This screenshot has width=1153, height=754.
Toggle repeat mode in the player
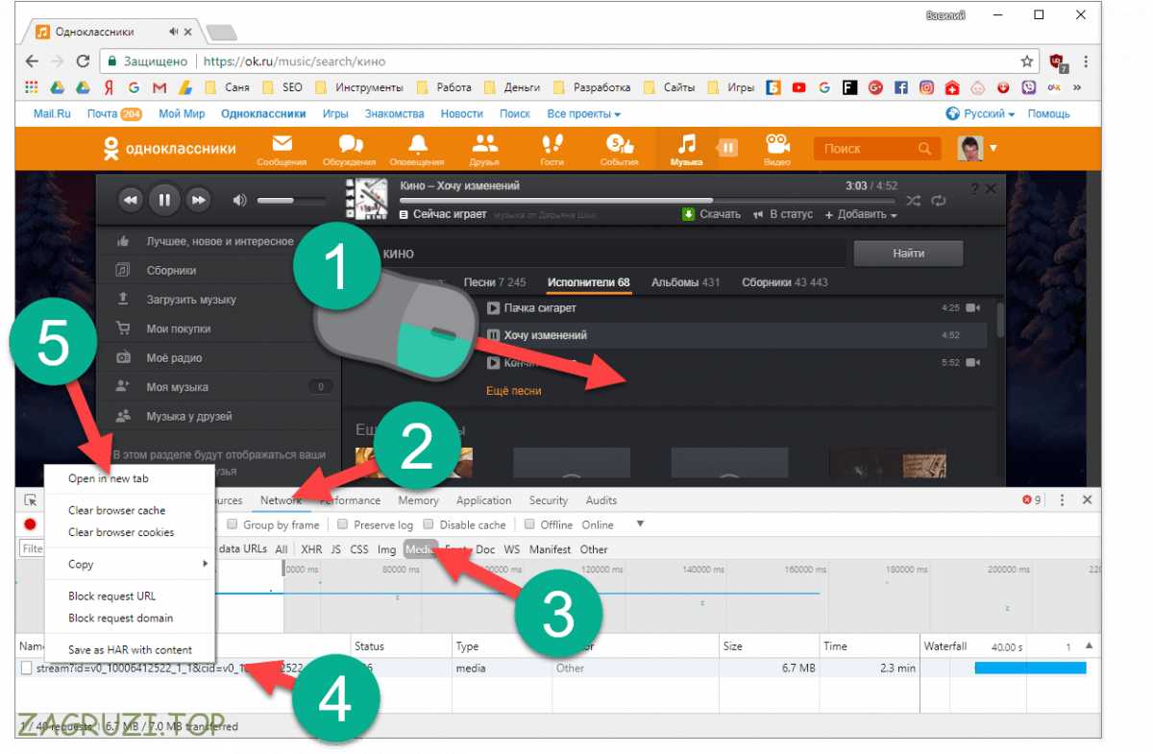coord(939,200)
